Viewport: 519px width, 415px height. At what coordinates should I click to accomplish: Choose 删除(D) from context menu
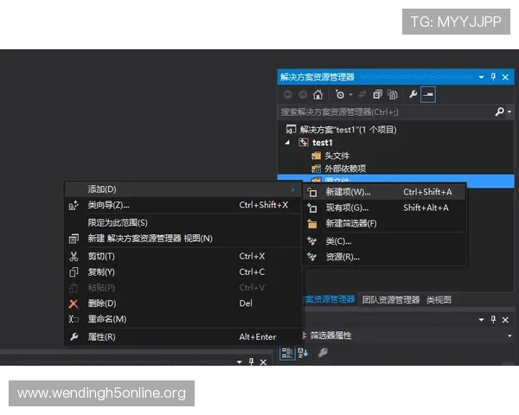click(x=183, y=303)
